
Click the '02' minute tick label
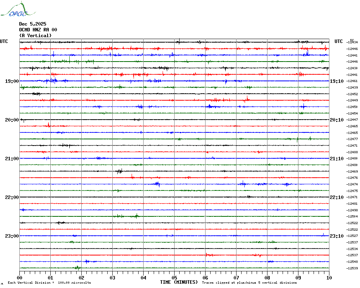pos(82,278)
